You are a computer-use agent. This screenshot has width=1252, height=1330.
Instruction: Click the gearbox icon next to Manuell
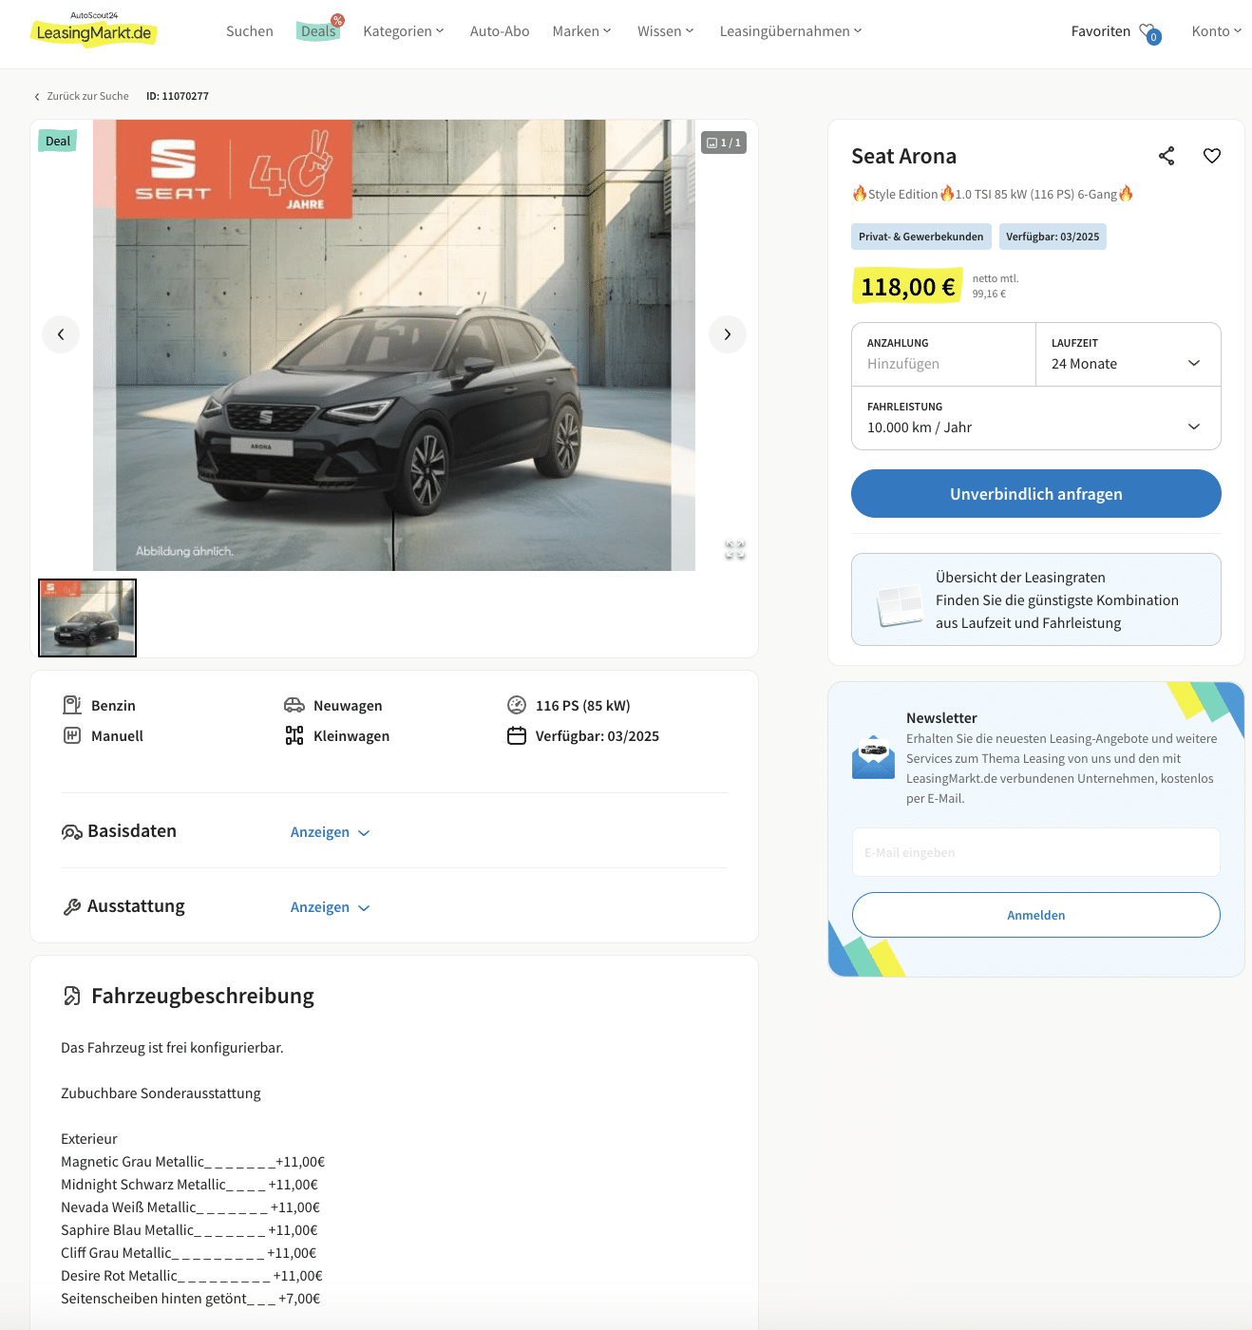(x=72, y=735)
